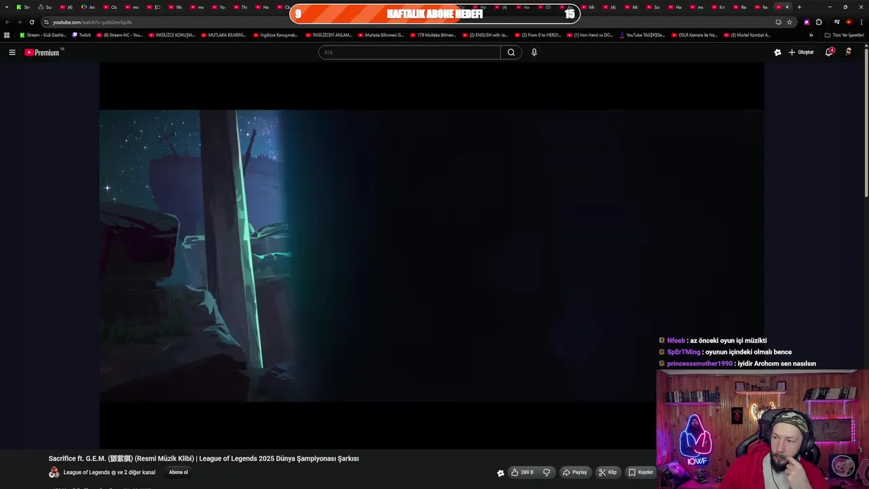
Task: Go to YouTube Premium home logo
Action: [x=43, y=52]
